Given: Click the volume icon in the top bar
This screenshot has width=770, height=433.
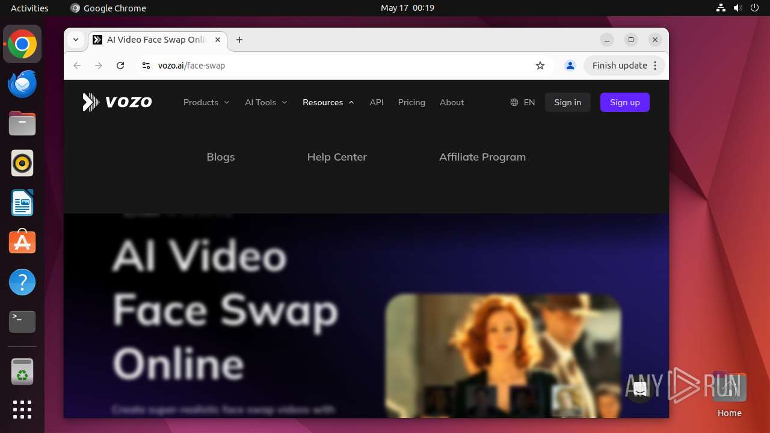Looking at the screenshot, I should click(x=739, y=8).
